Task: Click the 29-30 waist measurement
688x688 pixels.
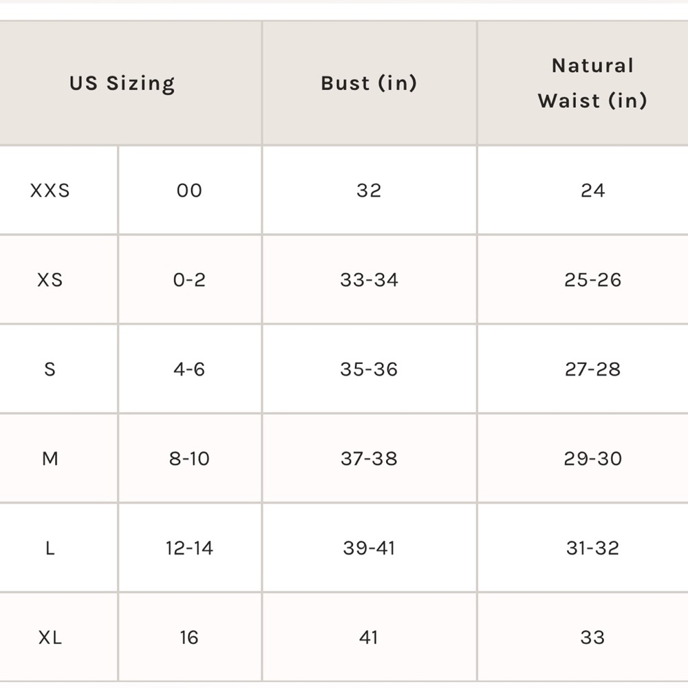Action: click(593, 458)
